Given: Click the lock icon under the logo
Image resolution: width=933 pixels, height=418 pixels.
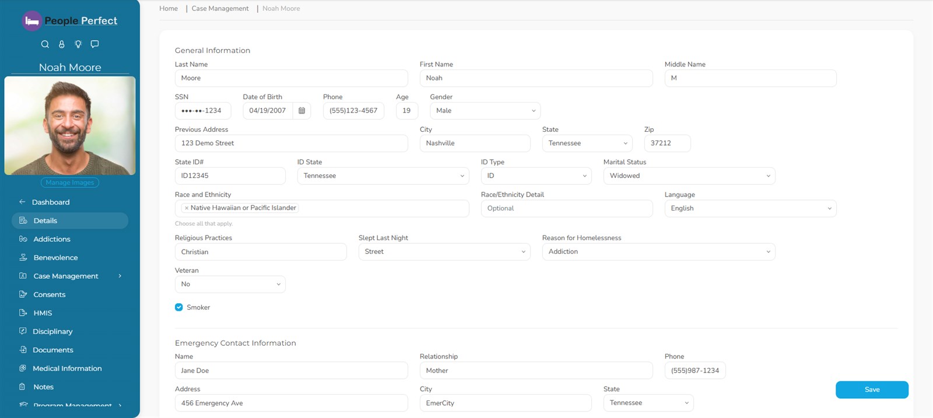Looking at the screenshot, I should tap(61, 44).
